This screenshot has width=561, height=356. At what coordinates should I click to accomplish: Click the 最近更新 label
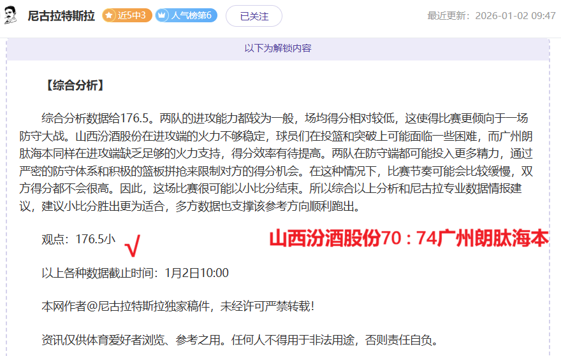tap(450, 16)
